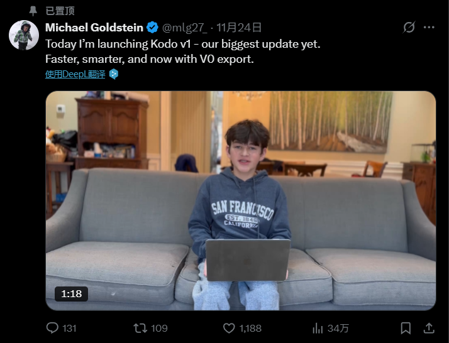Screen dimensions: 449x343
Task: Click the DeepL logo icon
Action: 114,73
